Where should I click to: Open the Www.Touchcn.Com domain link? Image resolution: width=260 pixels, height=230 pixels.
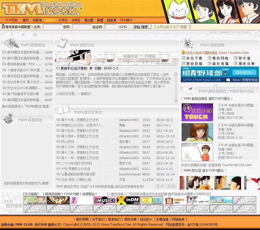point(234,53)
